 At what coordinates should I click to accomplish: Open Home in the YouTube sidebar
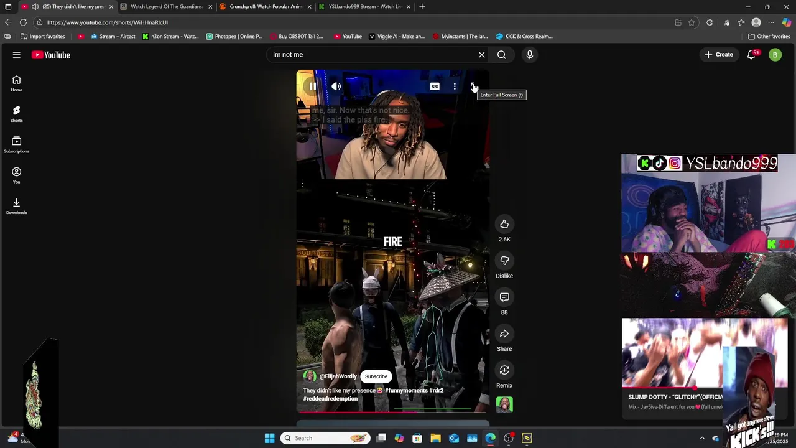pyautogui.click(x=17, y=83)
